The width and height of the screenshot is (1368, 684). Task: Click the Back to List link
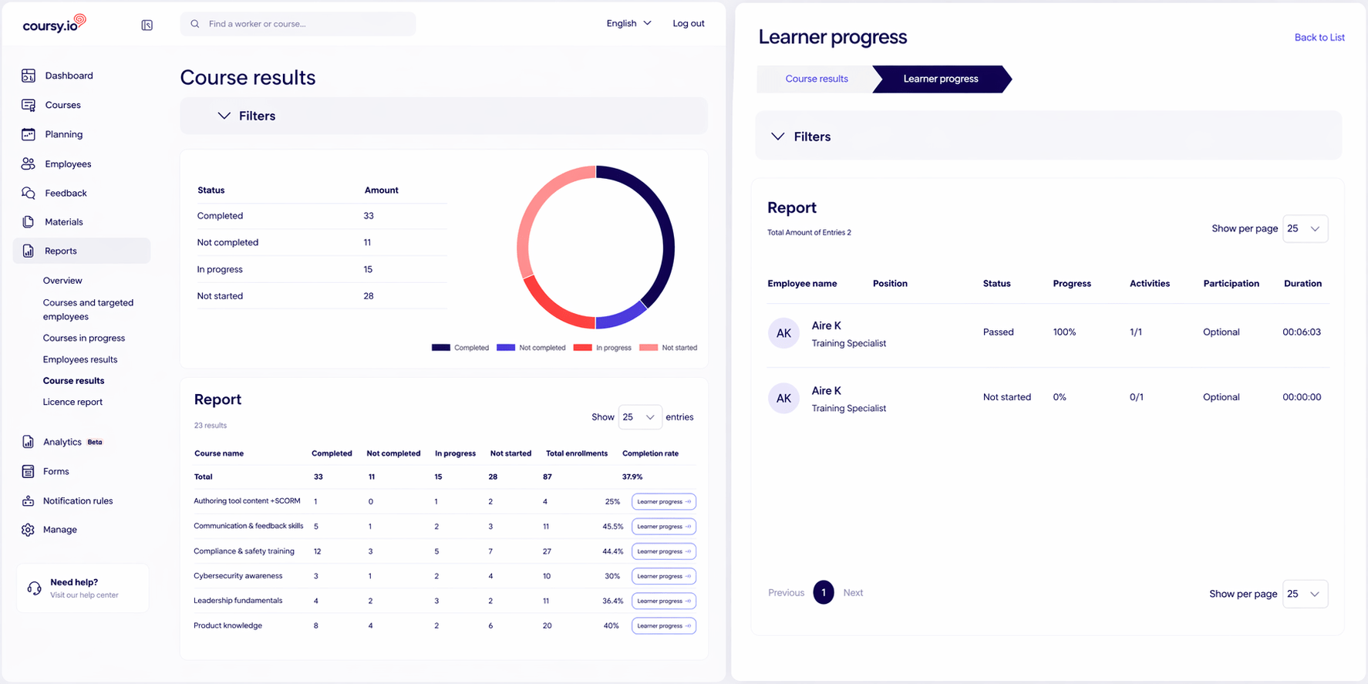(x=1319, y=37)
